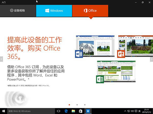Open the Store from the taskbar
The image size is (153, 114).
[81, 111]
